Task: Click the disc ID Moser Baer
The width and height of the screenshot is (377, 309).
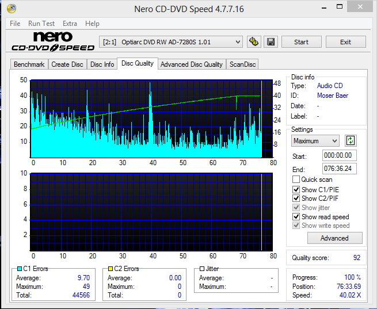Action: 333,96
